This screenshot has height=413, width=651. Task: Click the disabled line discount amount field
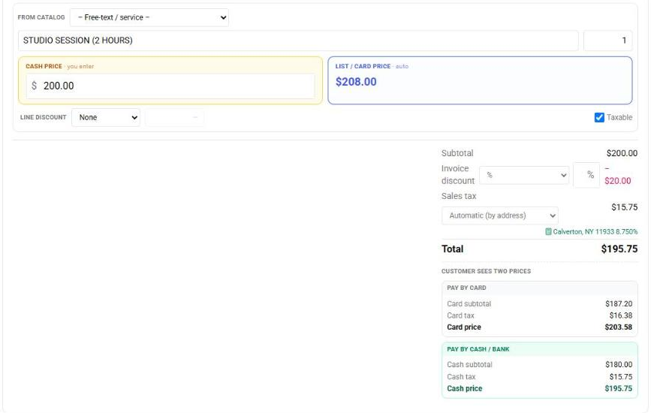coord(174,117)
